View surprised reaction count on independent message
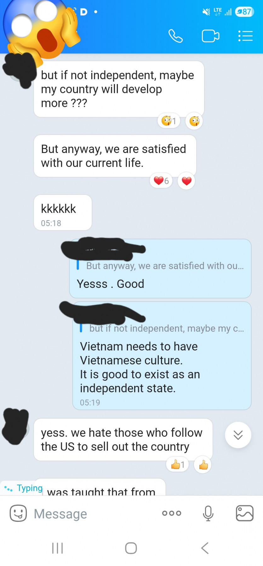 click(169, 121)
